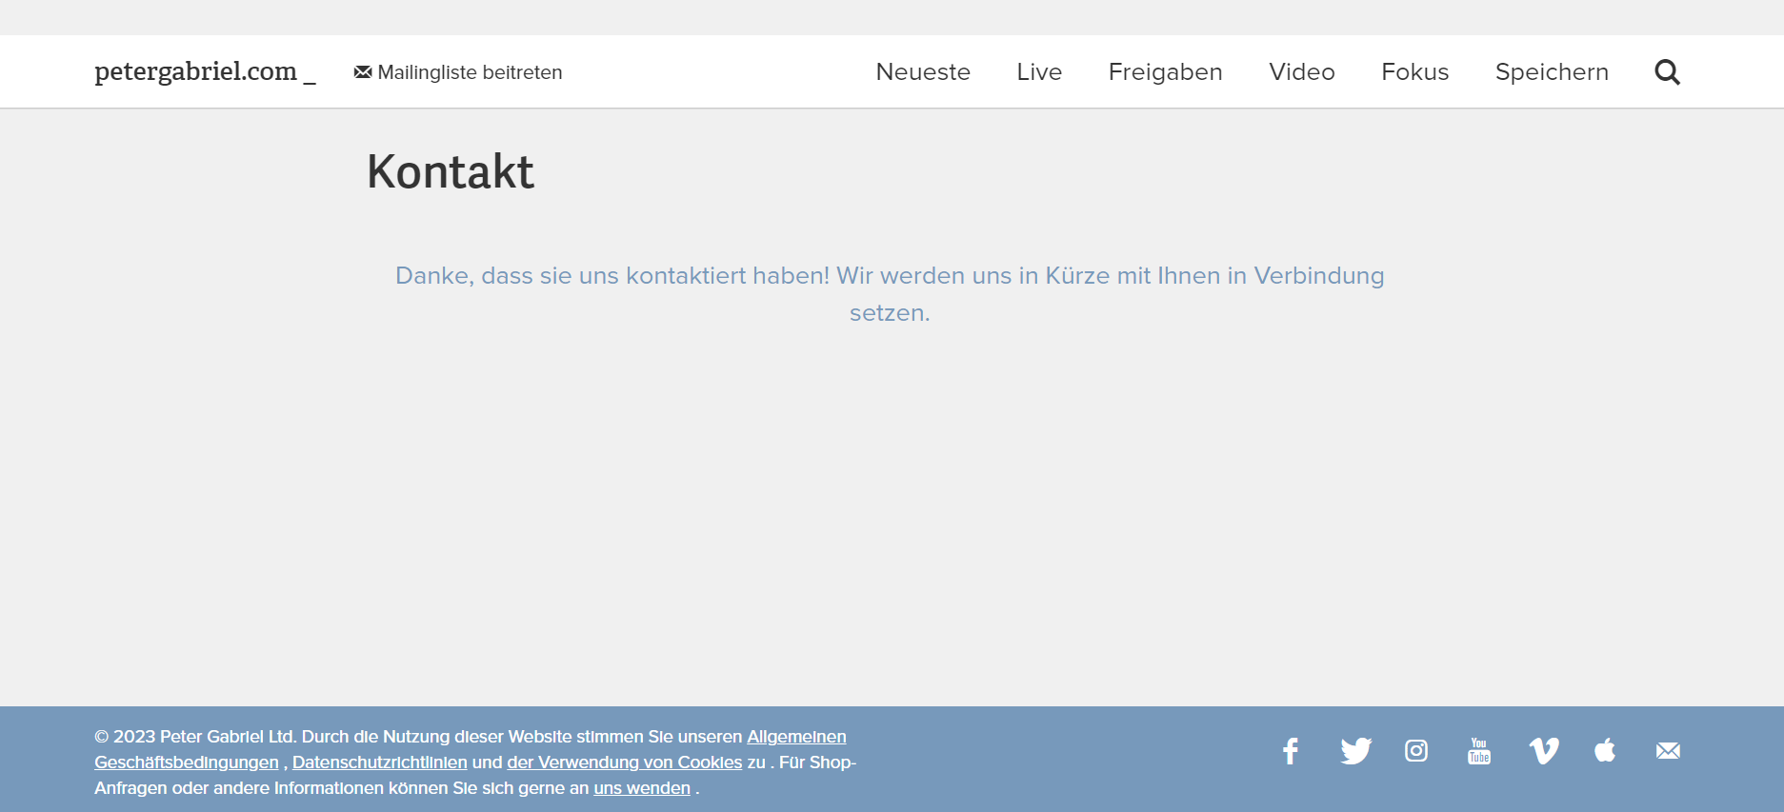
Task: Open the Datenschutzrichtlinien link
Action: [379, 762]
